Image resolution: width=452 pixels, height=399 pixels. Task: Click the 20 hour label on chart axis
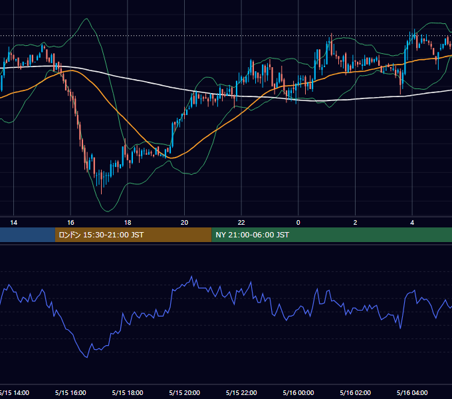pos(185,223)
